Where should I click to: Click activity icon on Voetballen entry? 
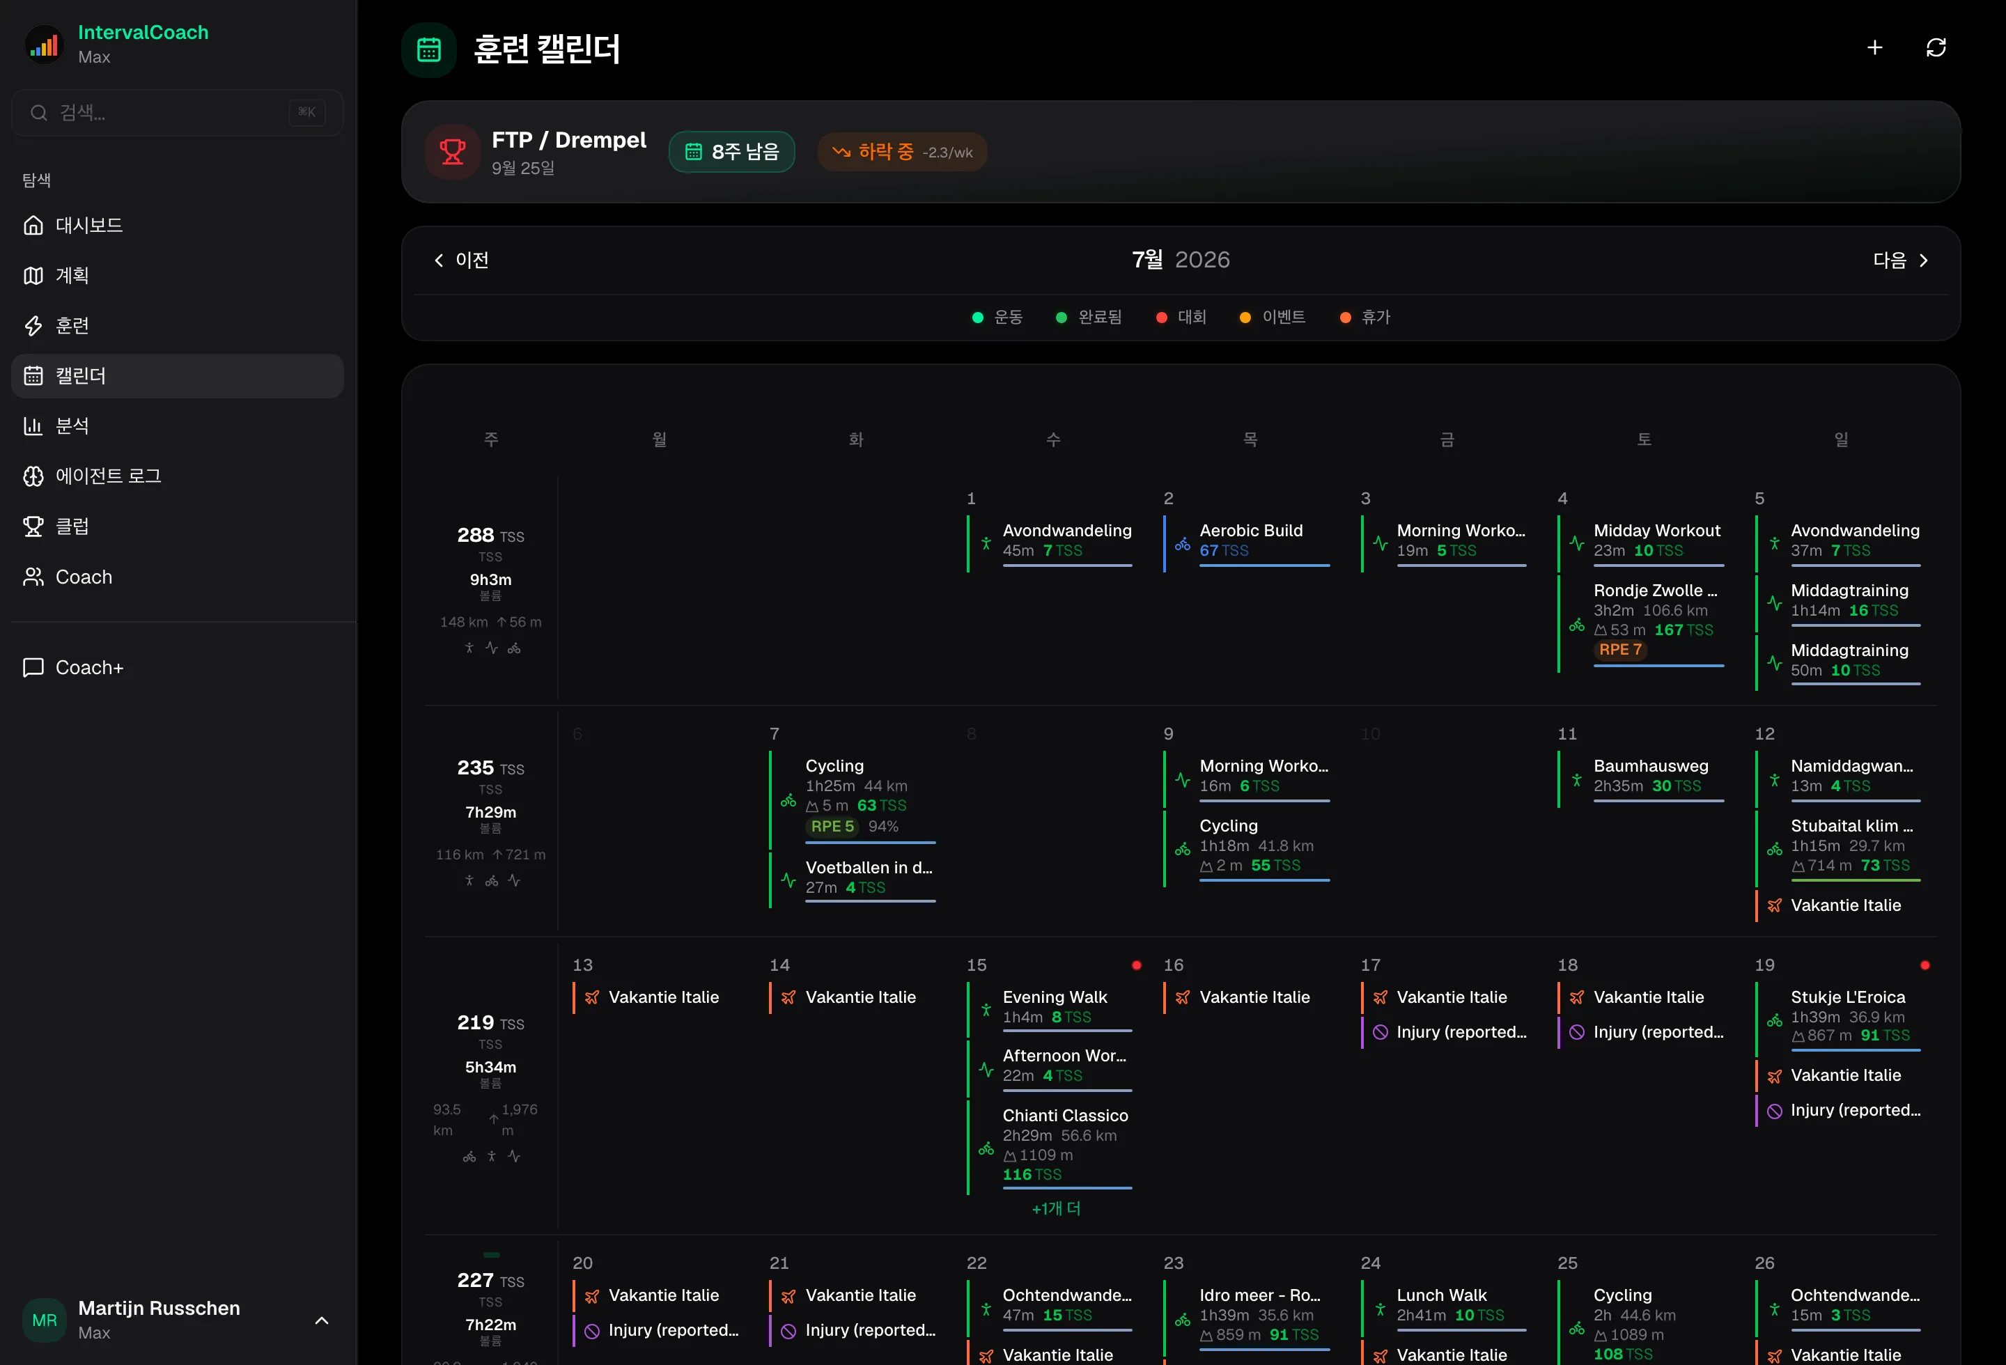pyautogui.click(x=788, y=880)
